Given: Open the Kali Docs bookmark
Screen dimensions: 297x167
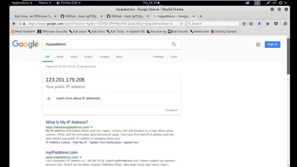Looking at the screenshot, I should 96,32.
